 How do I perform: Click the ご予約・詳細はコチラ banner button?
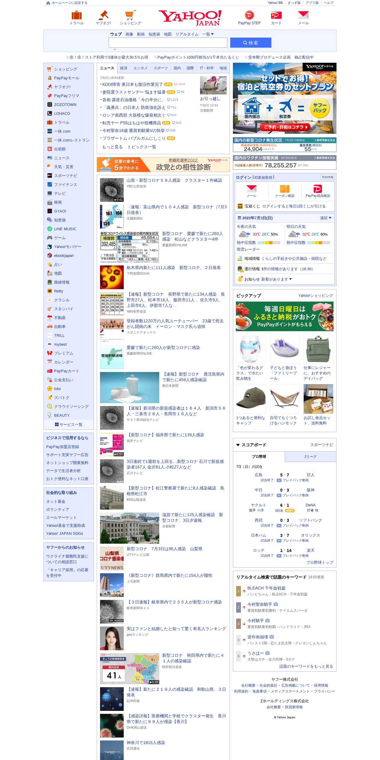(x=285, y=127)
